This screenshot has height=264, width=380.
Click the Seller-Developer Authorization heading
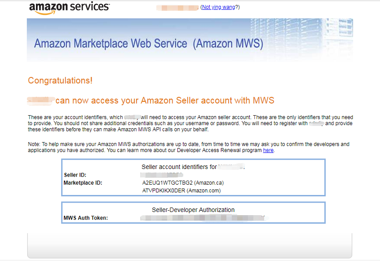pos(193,210)
